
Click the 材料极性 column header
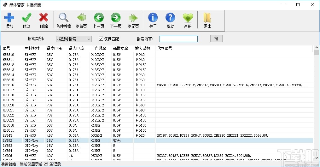(x=32, y=48)
